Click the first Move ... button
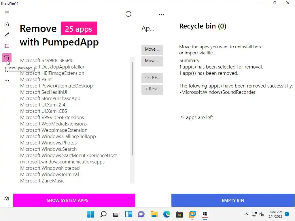This screenshot has height=221, width=295. [152, 49]
